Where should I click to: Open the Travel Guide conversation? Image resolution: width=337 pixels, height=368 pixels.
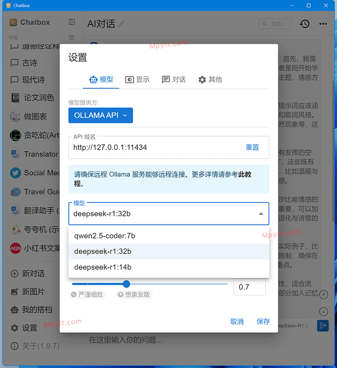(x=35, y=192)
